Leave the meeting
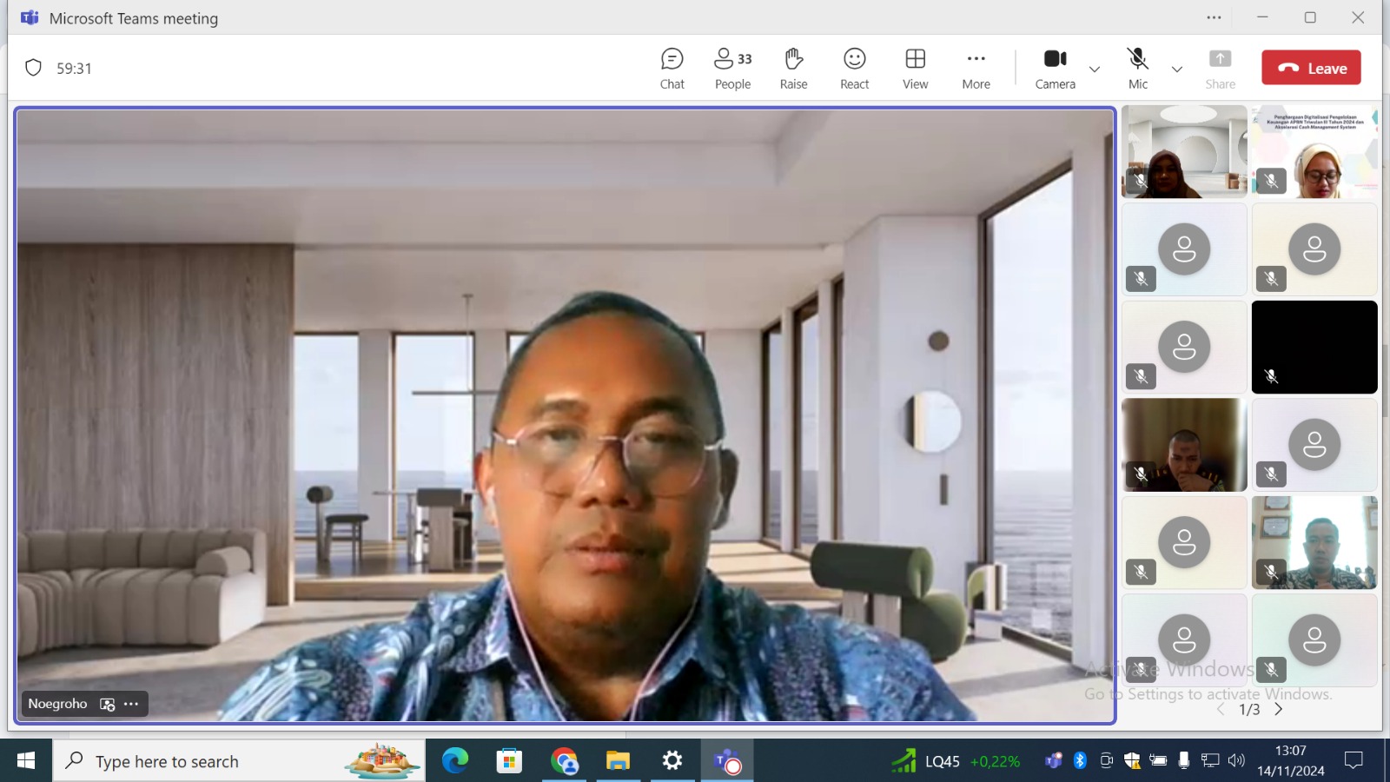 (x=1312, y=68)
